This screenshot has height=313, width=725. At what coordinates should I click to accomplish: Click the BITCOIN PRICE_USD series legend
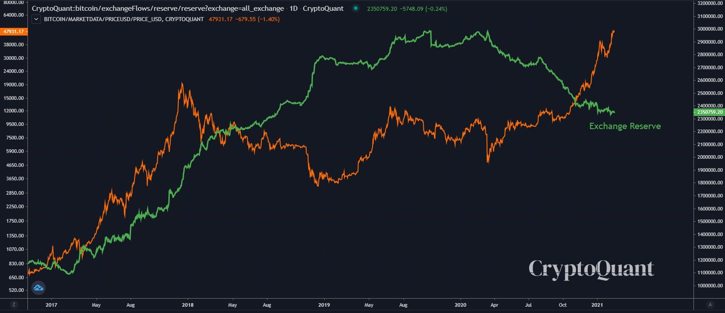click(124, 19)
